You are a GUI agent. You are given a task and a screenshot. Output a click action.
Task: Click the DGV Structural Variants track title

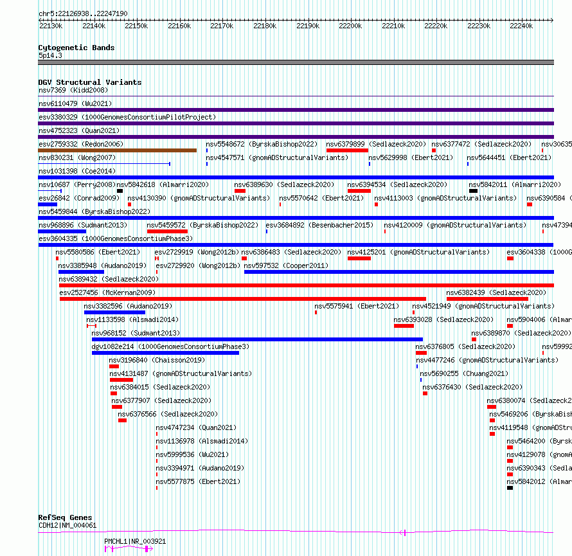90,82
